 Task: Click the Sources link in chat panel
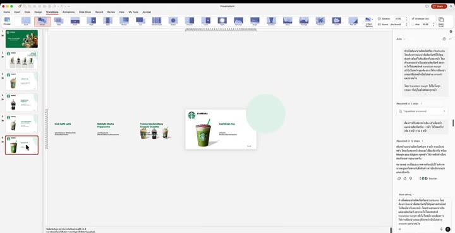[428, 179]
